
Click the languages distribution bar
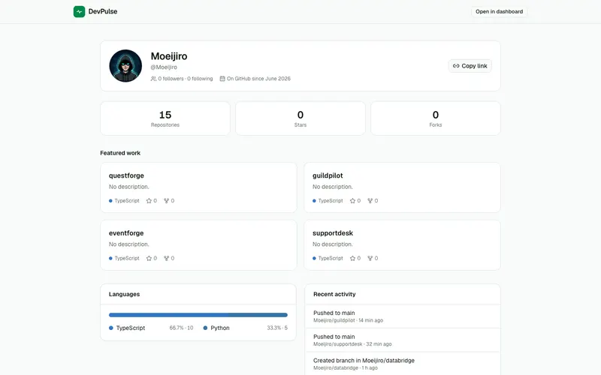coord(198,315)
